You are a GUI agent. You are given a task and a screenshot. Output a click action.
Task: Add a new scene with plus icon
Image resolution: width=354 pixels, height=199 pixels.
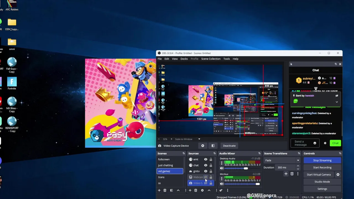(159, 190)
